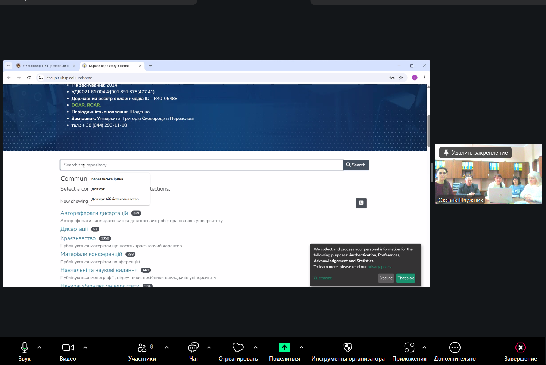
Task: Click the green Поделиться share icon
Action: [x=284, y=348]
